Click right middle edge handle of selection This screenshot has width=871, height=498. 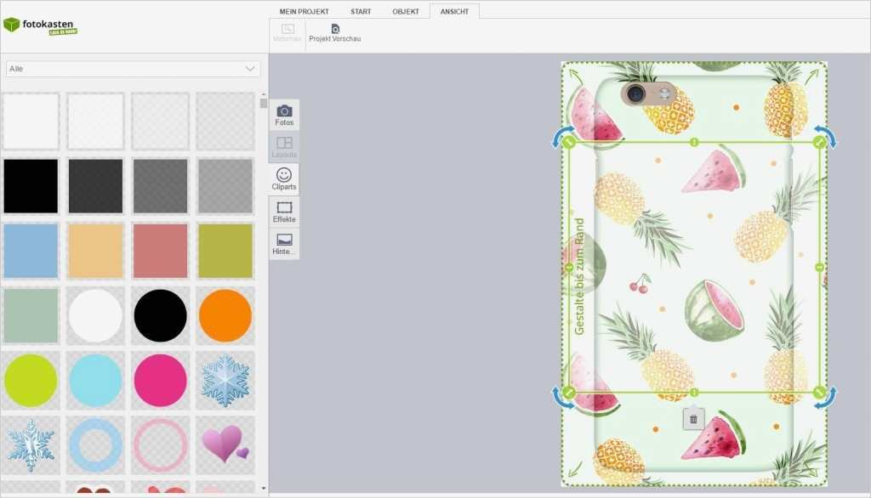(819, 268)
